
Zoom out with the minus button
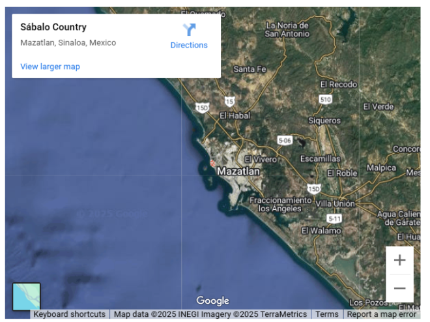click(x=399, y=288)
